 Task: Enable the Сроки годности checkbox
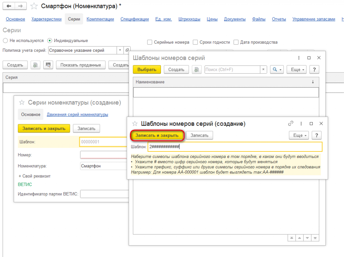[195, 42]
